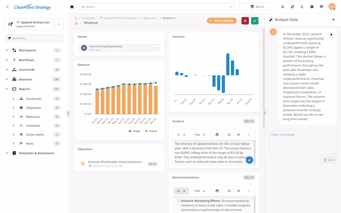
Task: Close the Analyze Data panel
Action: point(333,20)
